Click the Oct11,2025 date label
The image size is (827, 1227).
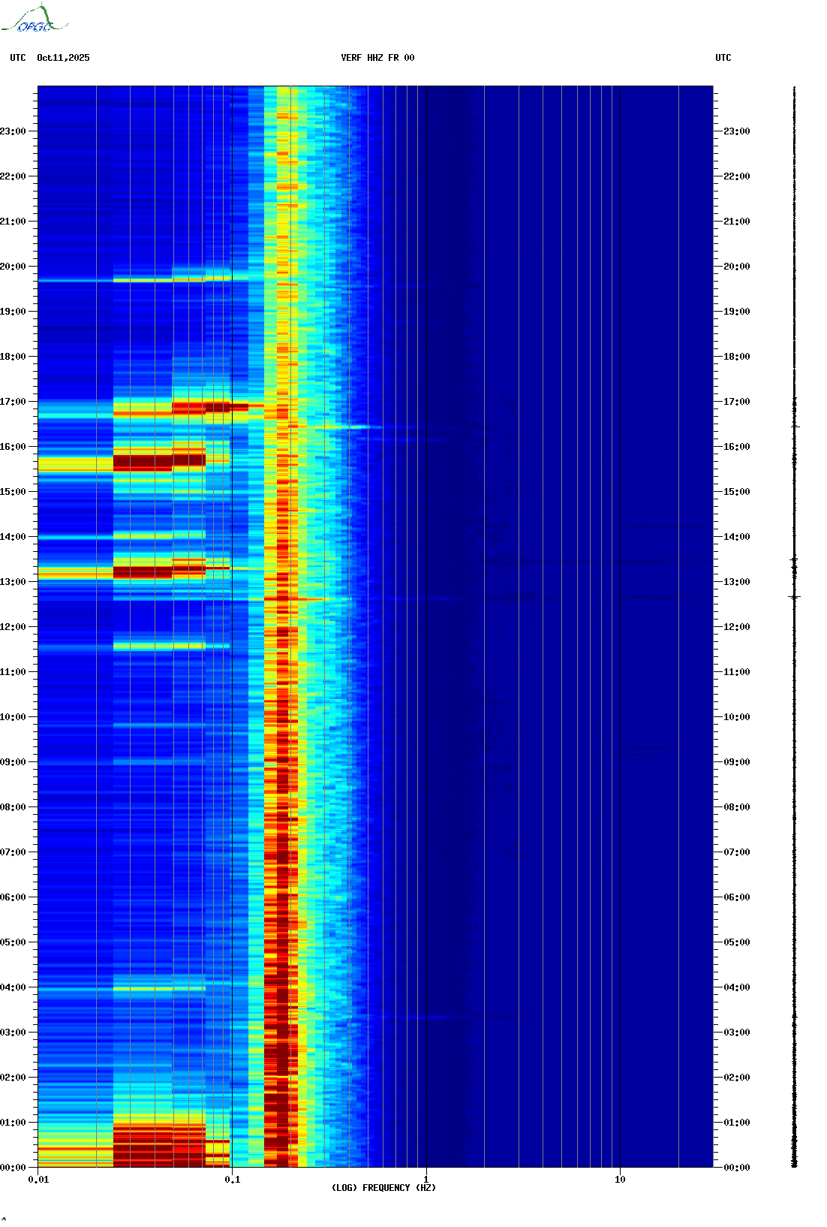click(x=63, y=58)
